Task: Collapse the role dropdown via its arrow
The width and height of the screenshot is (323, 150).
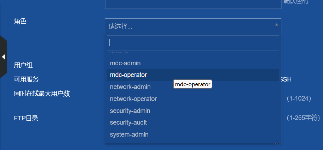Action: pos(276,25)
